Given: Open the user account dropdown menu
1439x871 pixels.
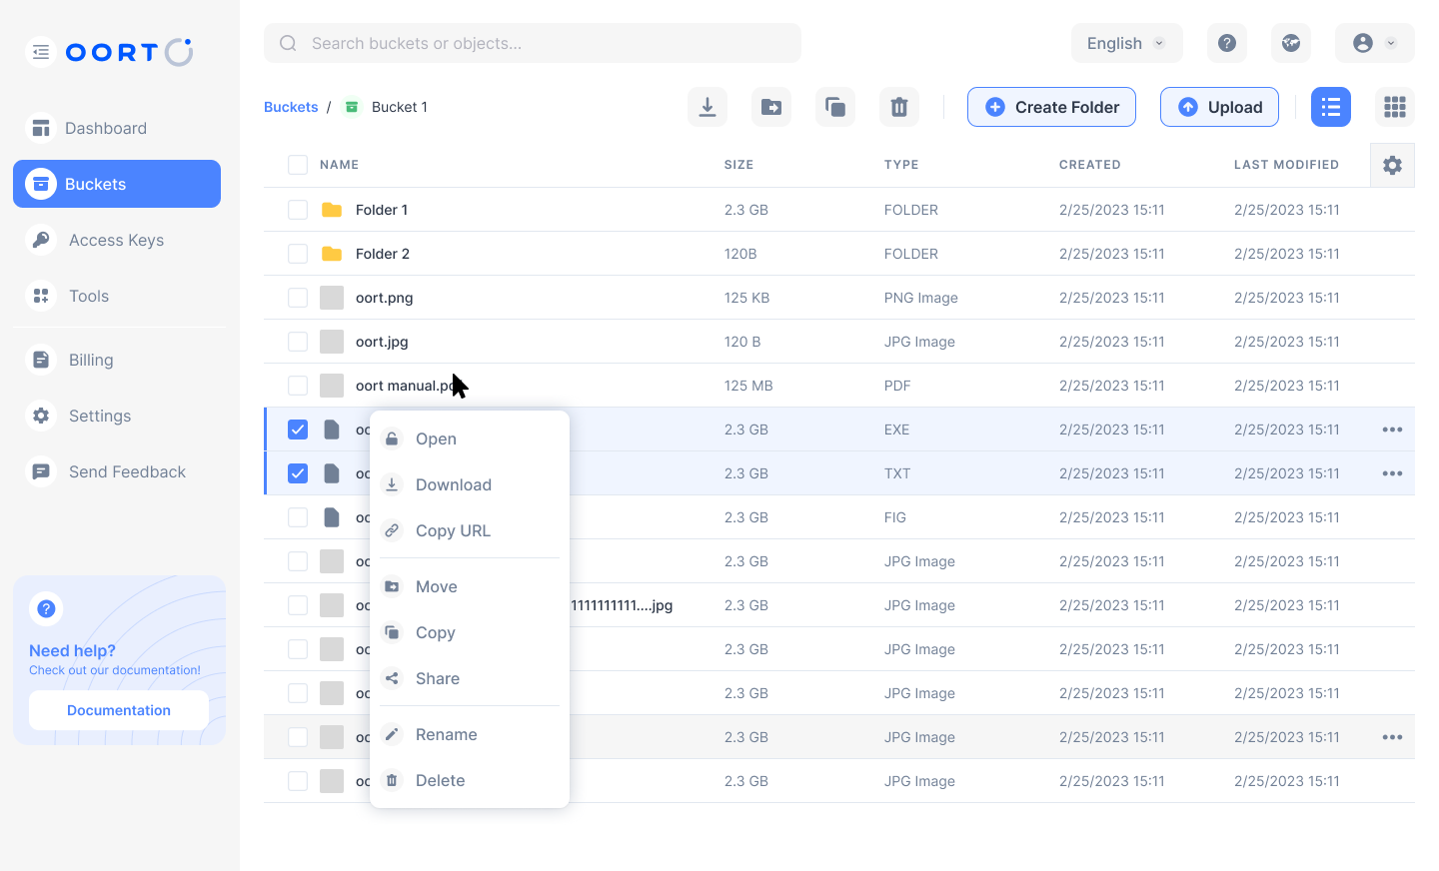Looking at the screenshot, I should pyautogui.click(x=1374, y=43).
